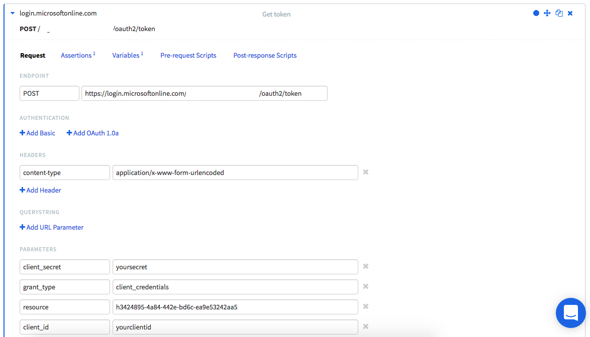Click the blue circle status icon

click(x=536, y=13)
